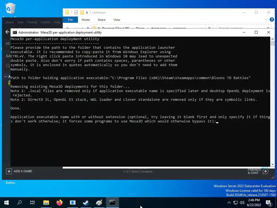The width and height of the screenshot is (277, 208).
Task: Select the 'Battles' desktop shortcut label
Action: pyautogui.click(x=11, y=183)
